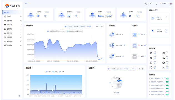The width and height of the screenshot is (175, 100).
Task: Click the AIOT平台 logo
Action: 12,6
